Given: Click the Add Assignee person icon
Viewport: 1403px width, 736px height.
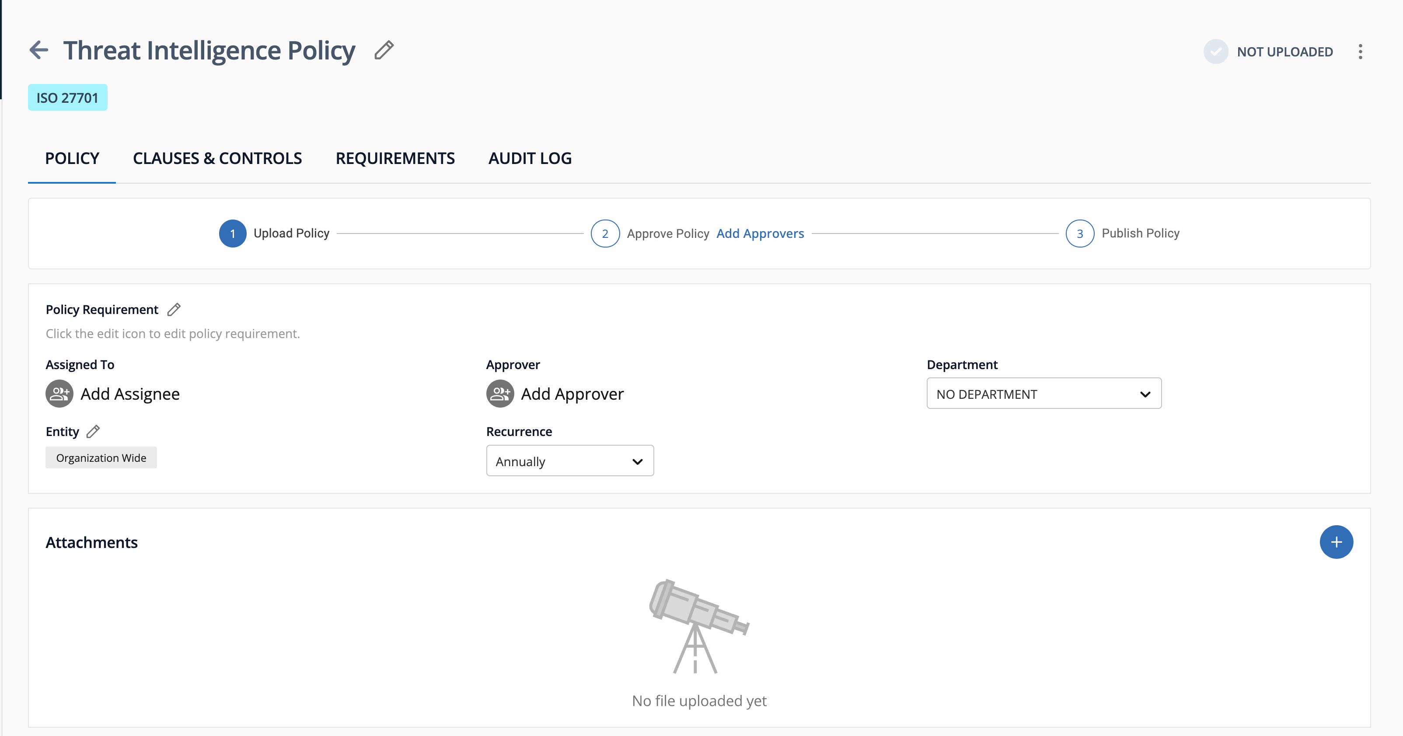Looking at the screenshot, I should tap(59, 393).
